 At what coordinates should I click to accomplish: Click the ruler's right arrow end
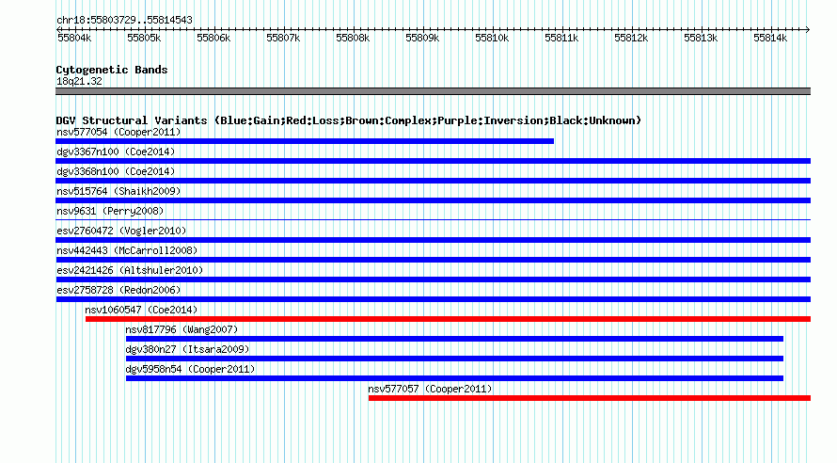coord(808,29)
